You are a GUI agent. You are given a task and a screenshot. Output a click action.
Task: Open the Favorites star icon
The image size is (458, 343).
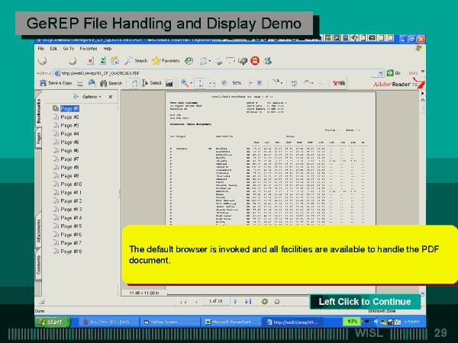tap(156, 60)
